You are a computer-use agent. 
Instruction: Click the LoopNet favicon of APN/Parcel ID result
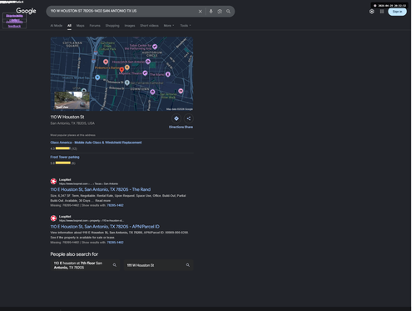(x=53, y=218)
